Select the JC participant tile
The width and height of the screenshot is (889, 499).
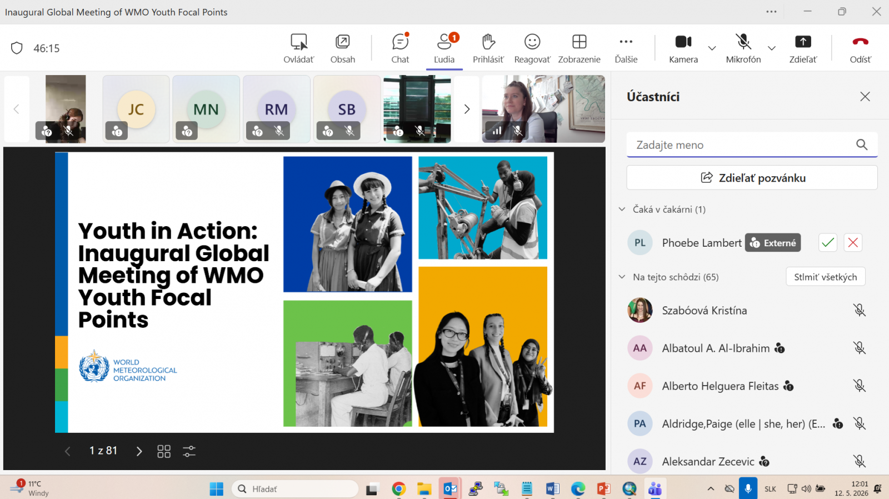[136, 109]
